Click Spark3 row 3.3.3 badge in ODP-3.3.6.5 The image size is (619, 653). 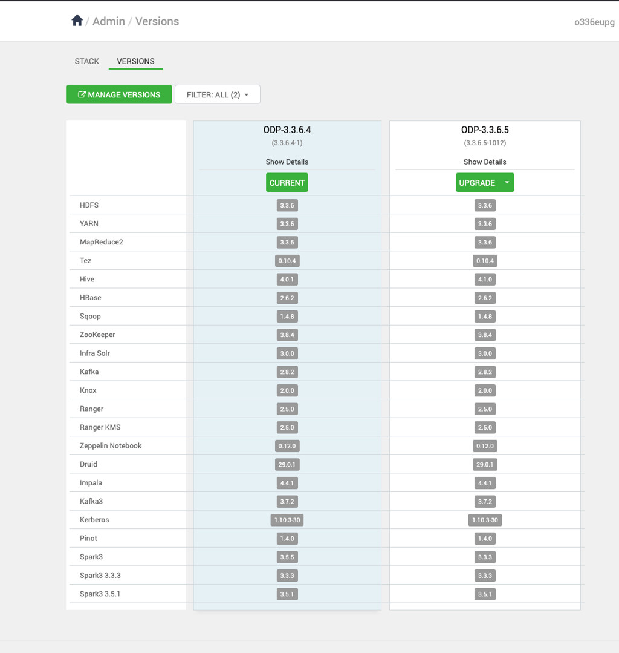pyautogui.click(x=485, y=557)
